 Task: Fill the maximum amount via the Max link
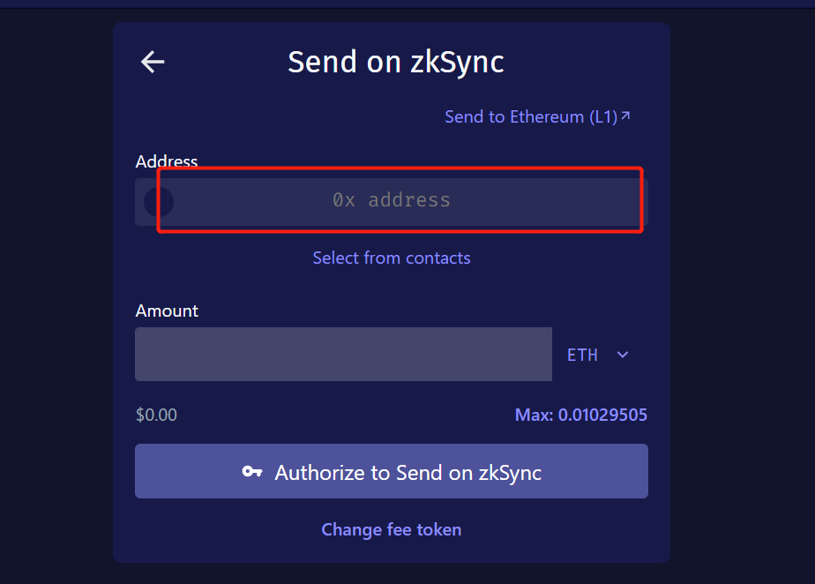click(x=580, y=415)
